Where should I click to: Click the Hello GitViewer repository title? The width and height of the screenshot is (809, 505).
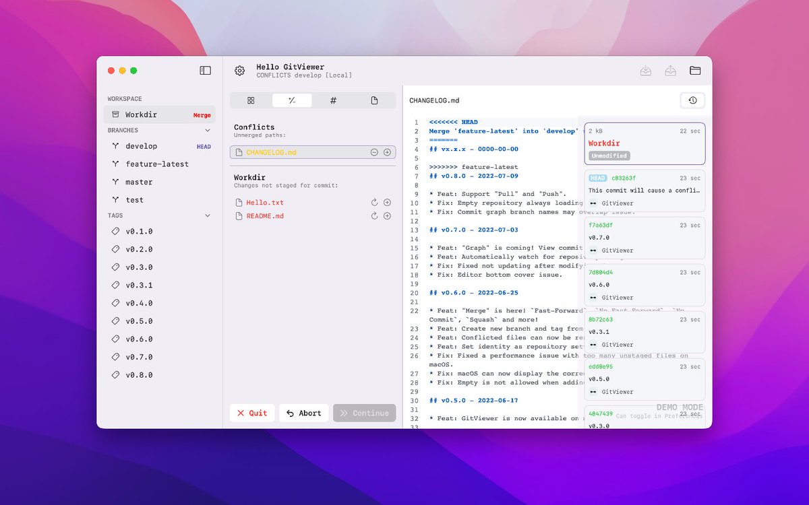pos(290,67)
